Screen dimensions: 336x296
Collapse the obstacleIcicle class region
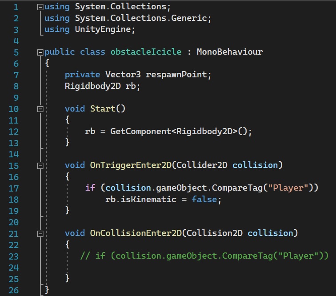click(x=41, y=52)
